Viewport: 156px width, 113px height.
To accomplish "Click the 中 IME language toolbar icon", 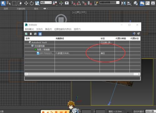I will click(43, 112).
